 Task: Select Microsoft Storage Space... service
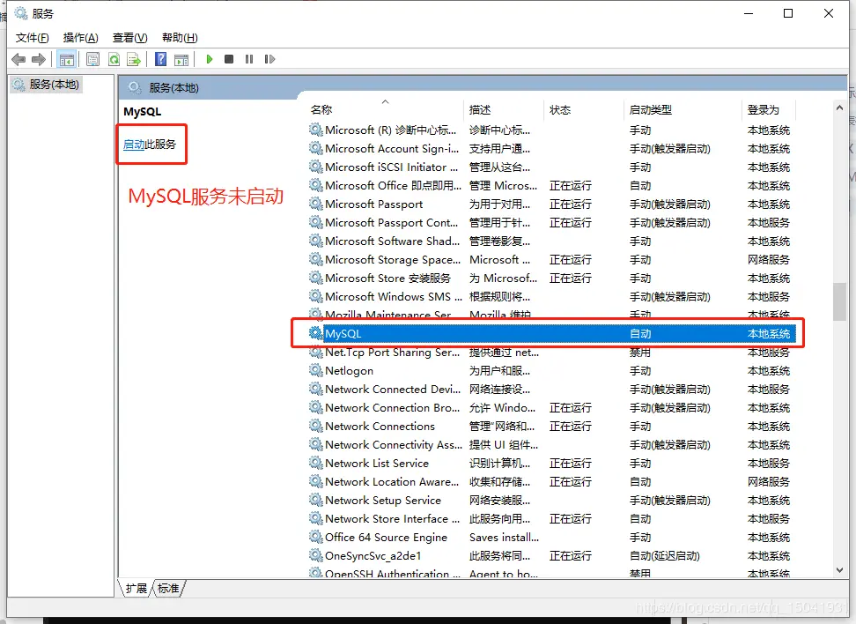click(x=393, y=259)
